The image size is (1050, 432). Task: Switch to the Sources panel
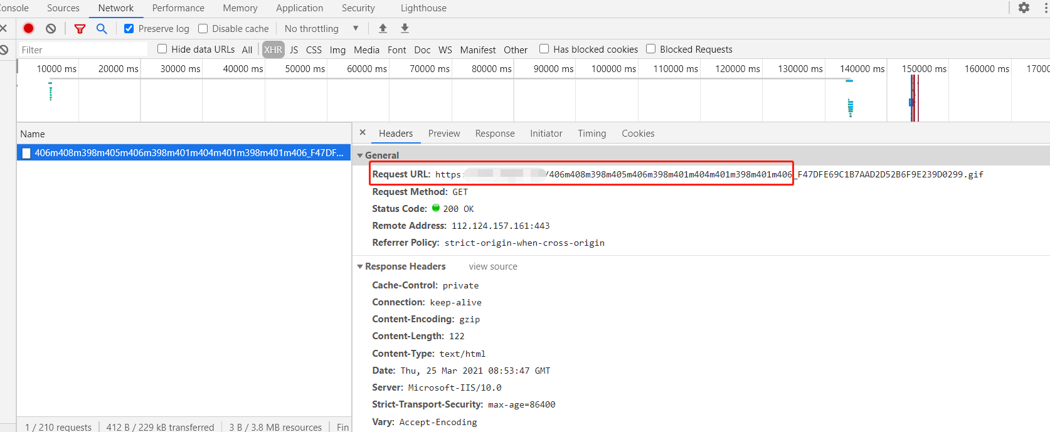pyautogui.click(x=63, y=8)
